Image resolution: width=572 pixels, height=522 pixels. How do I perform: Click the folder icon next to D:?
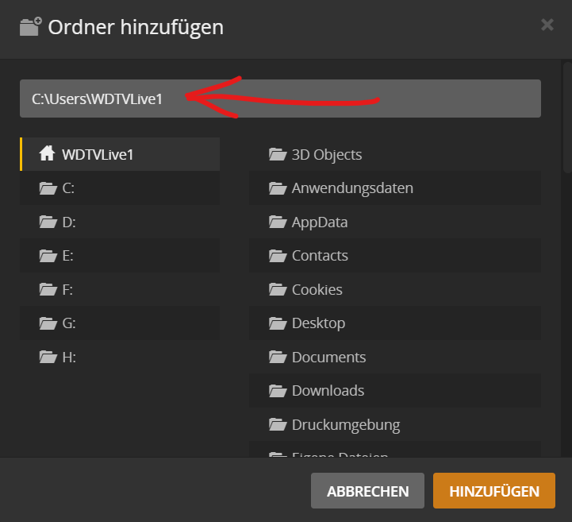pos(47,222)
